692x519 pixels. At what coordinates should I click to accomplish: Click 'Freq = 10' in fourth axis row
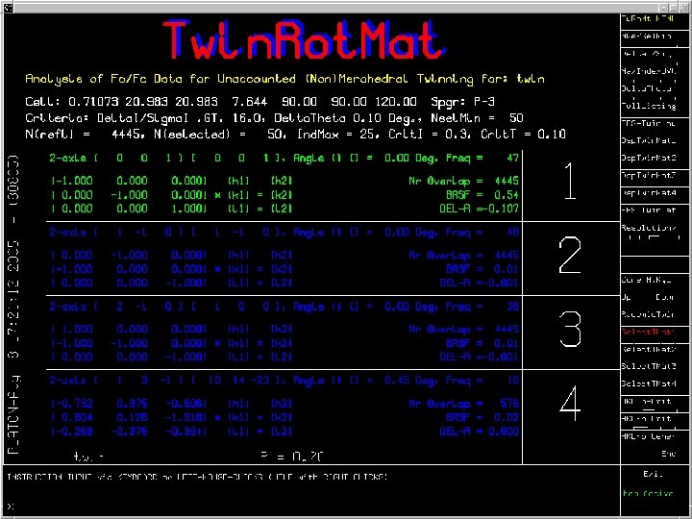(x=482, y=381)
